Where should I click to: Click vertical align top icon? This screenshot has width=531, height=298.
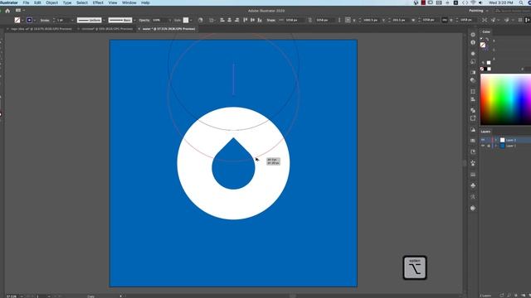click(x=246, y=20)
